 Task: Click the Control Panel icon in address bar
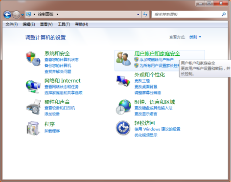pos(28,14)
